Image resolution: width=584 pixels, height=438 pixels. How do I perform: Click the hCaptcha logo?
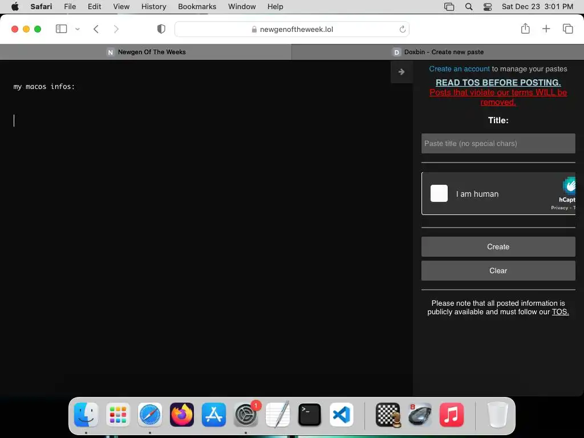pyautogui.click(x=569, y=186)
